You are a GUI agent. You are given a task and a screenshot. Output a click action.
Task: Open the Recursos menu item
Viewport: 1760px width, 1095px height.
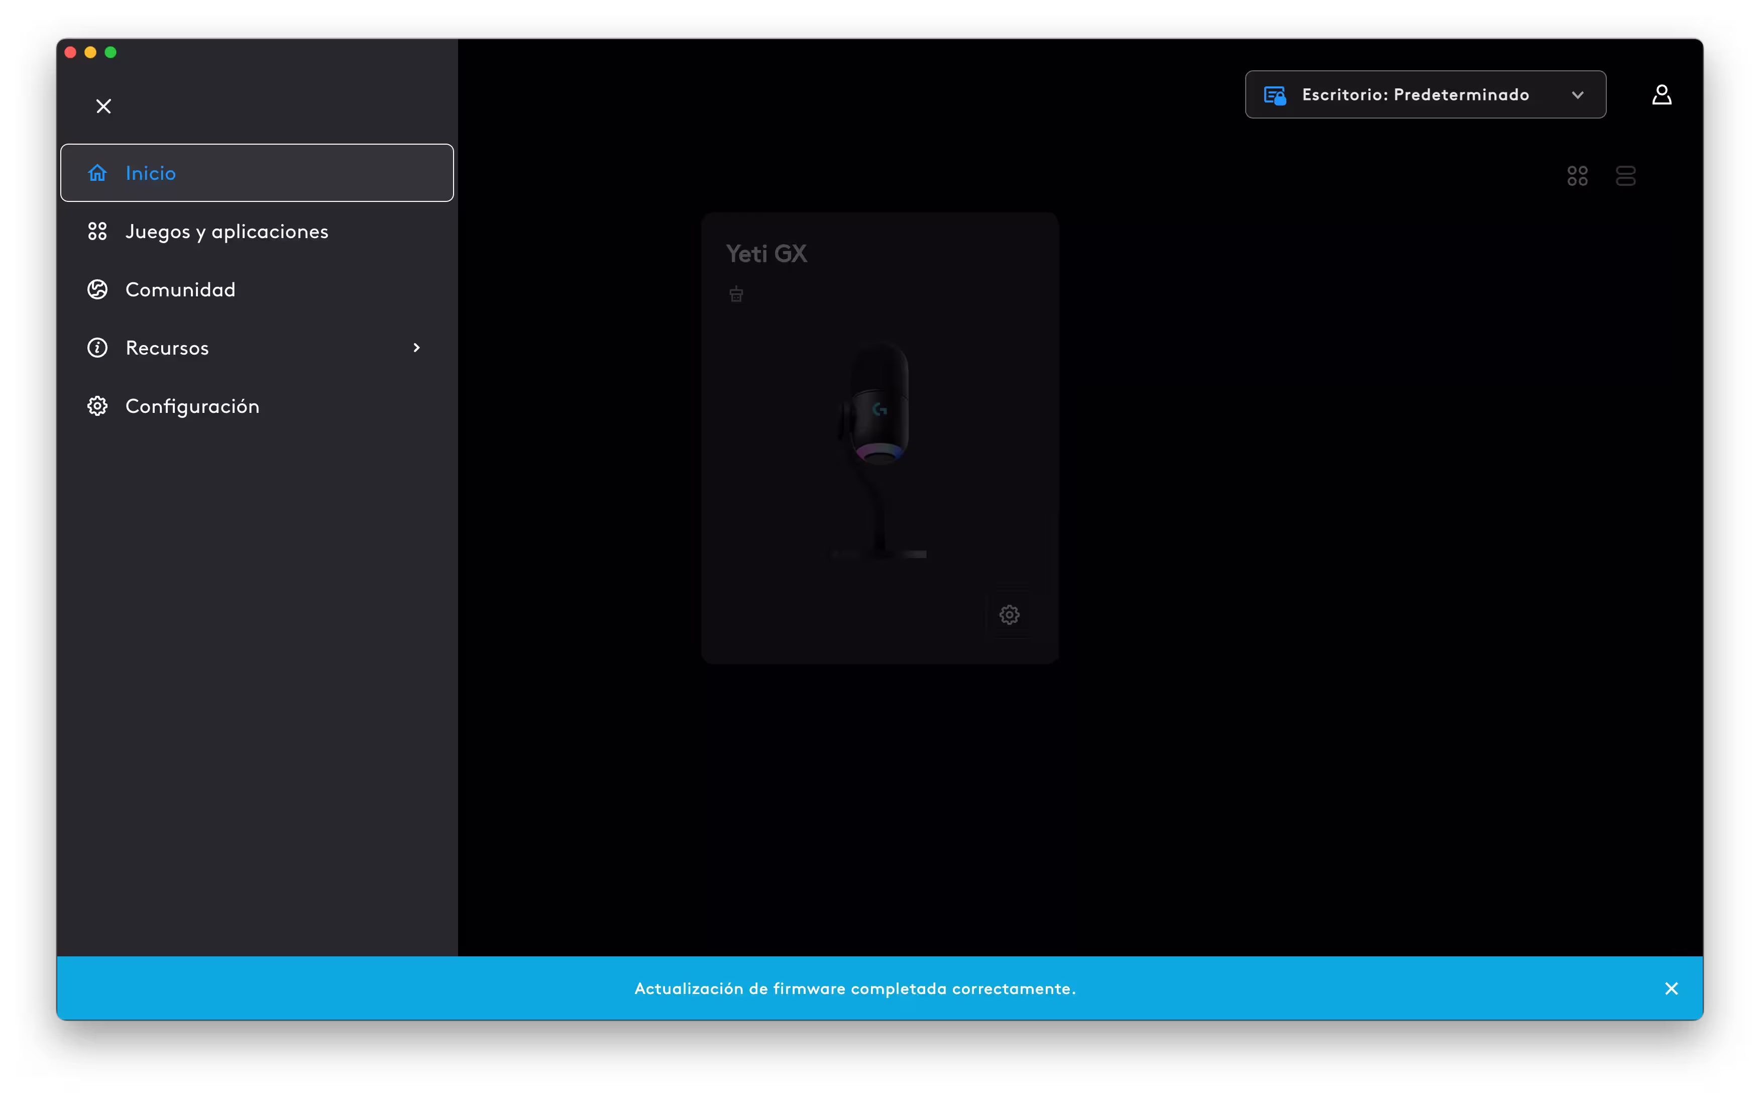257,349
